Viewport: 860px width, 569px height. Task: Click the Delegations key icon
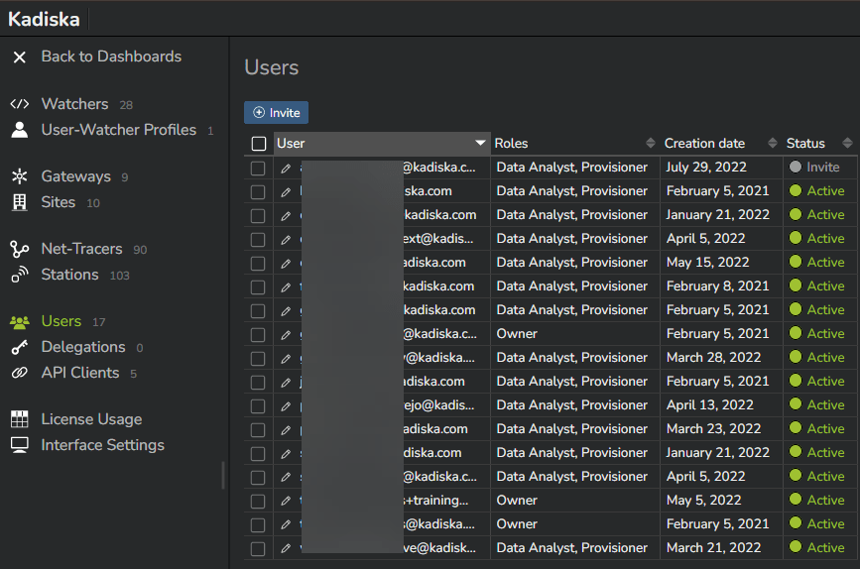[19, 347]
